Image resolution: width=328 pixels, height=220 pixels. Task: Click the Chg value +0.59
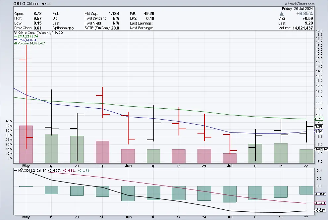coord(308,19)
